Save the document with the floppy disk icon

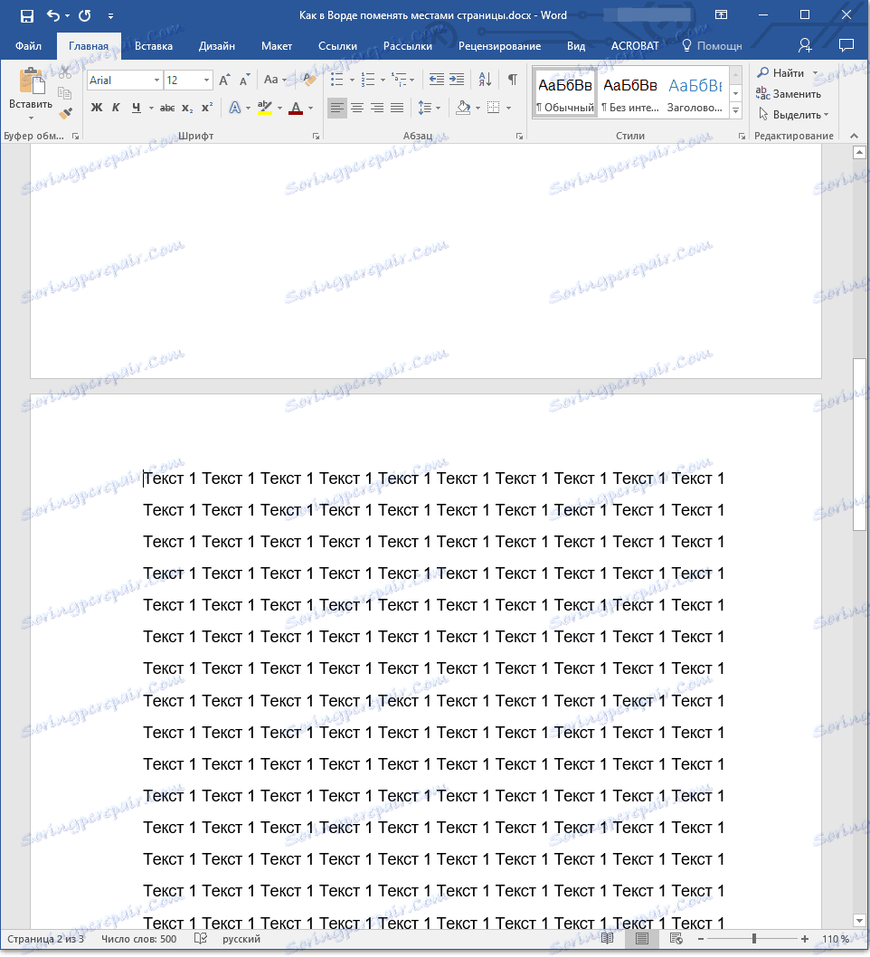[27, 16]
